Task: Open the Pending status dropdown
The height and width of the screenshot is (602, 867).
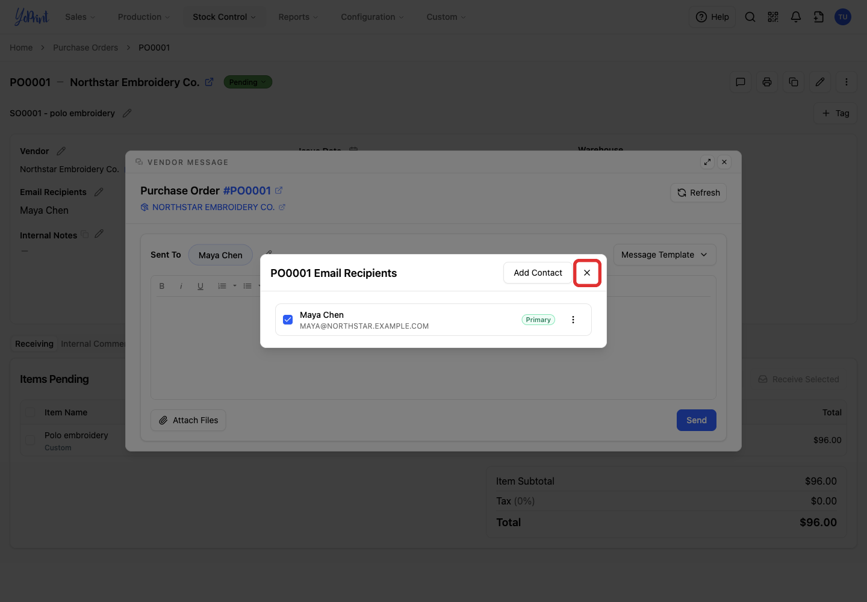Action: [x=247, y=82]
